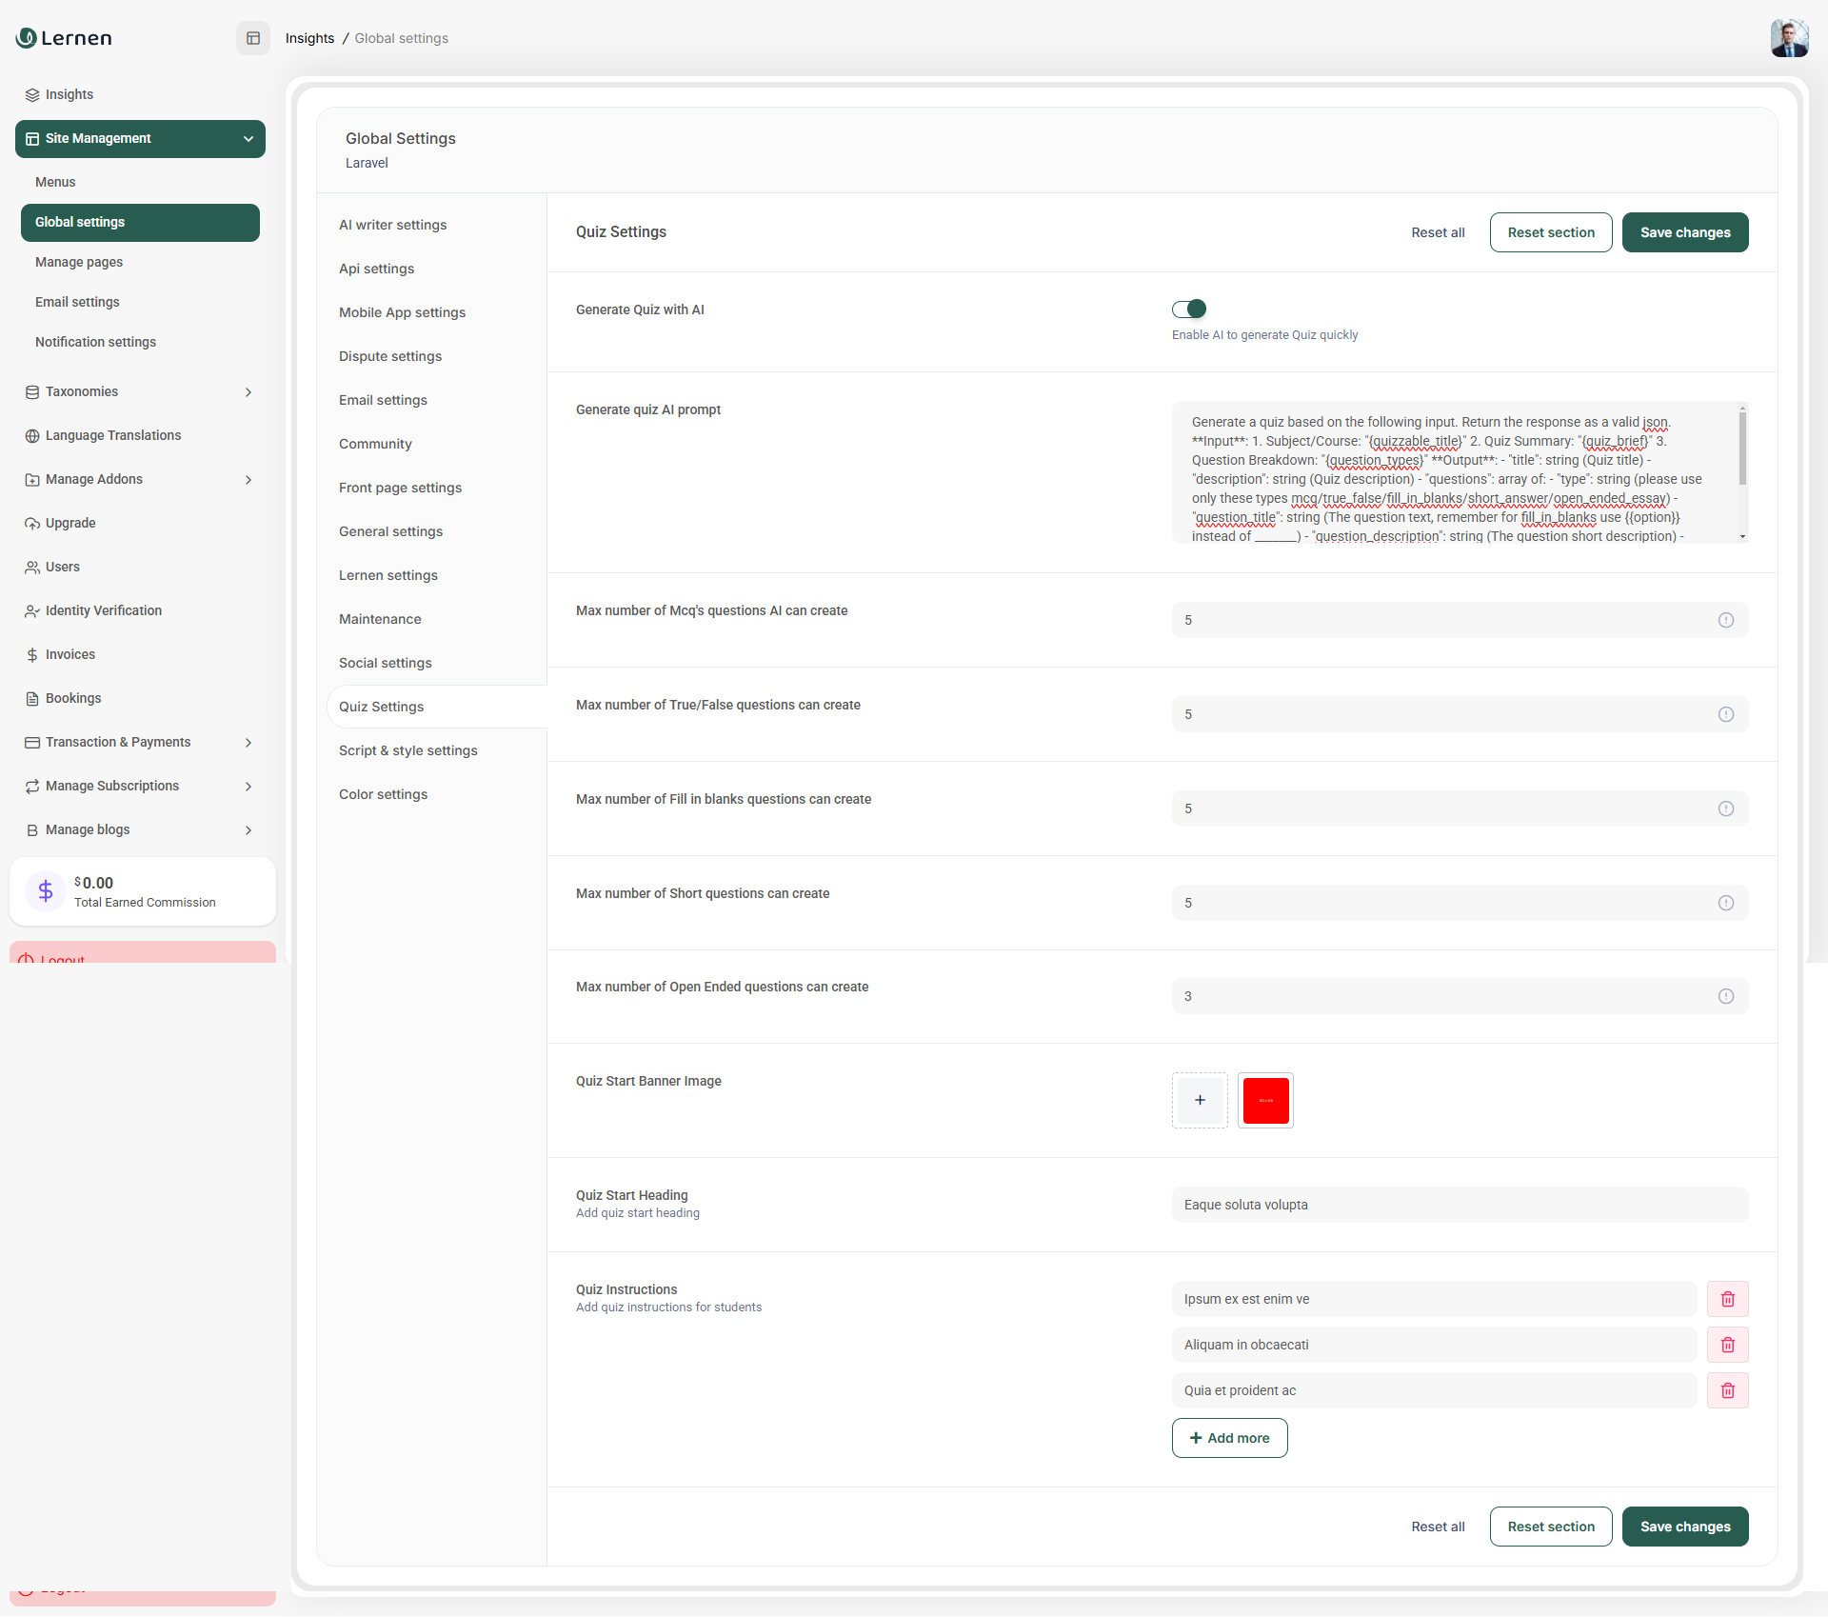
Task: Open the Color settings tab
Action: (383, 794)
